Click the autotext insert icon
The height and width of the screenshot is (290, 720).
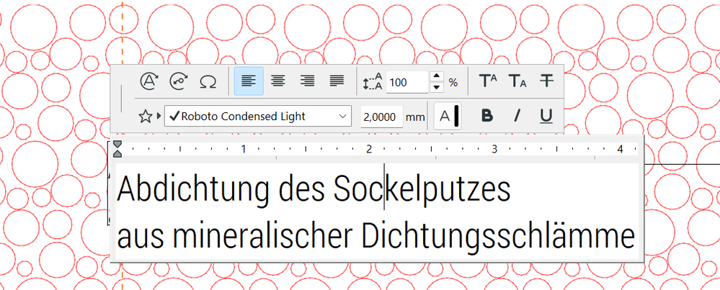point(148,81)
